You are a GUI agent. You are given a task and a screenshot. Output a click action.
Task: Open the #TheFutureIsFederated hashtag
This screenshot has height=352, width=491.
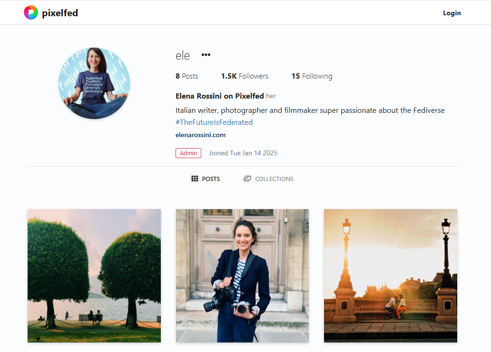tap(214, 122)
